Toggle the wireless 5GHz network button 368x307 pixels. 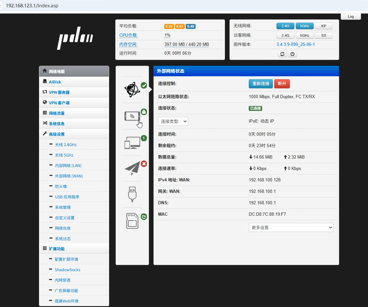[304, 26]
